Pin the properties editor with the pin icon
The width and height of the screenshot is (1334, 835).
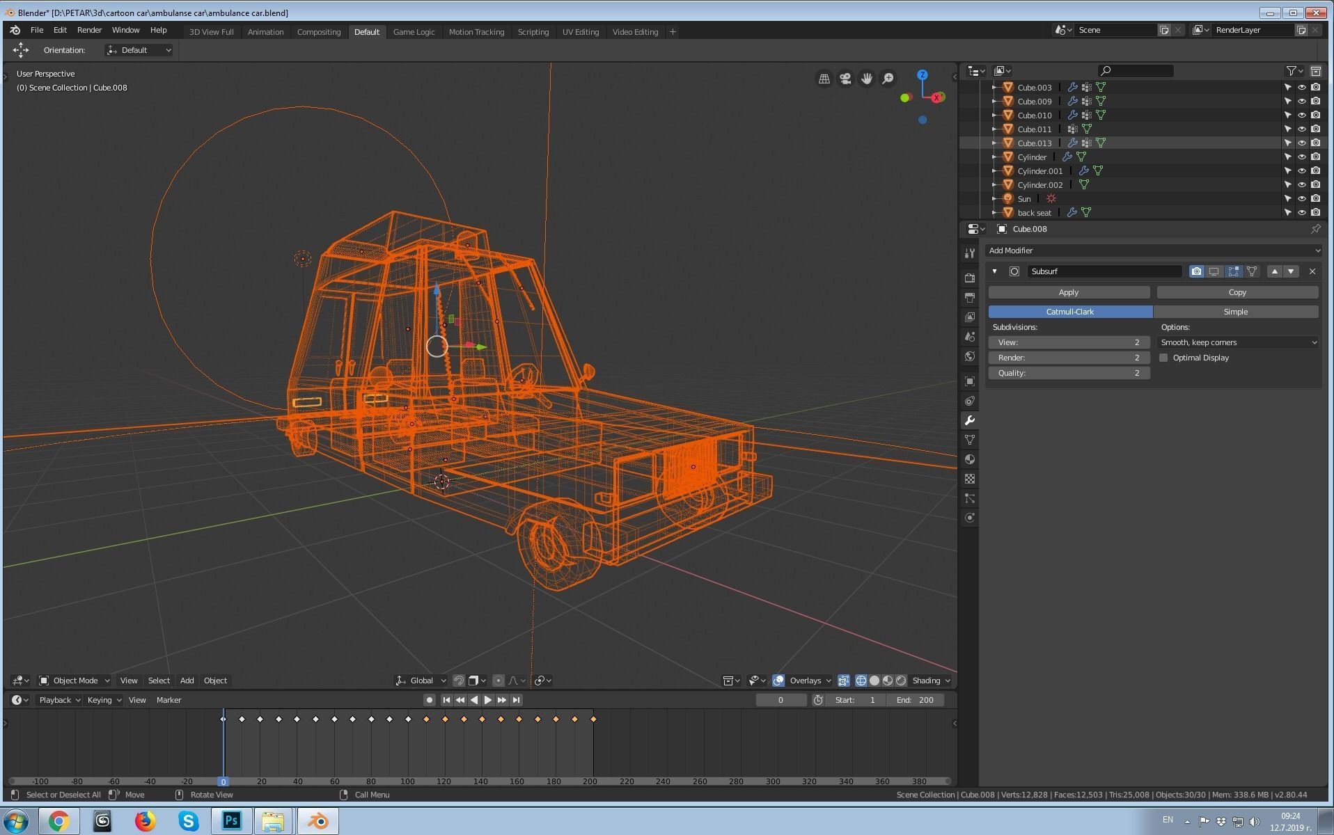point(1315,229)
